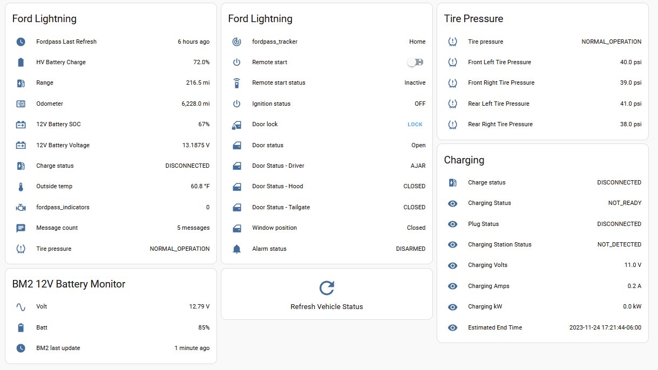Click the eye icon next to Charging Volts

(x=452, y=265)
